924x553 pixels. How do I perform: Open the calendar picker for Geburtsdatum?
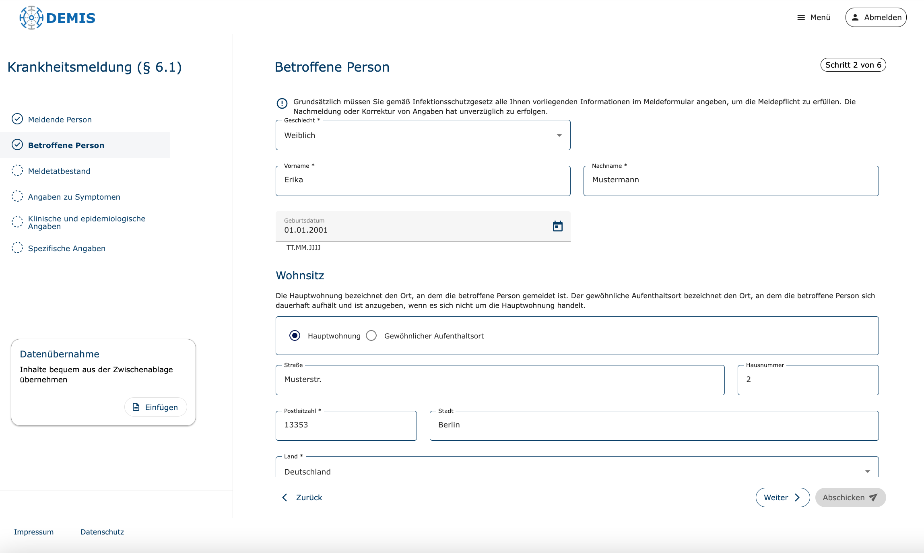557,226
